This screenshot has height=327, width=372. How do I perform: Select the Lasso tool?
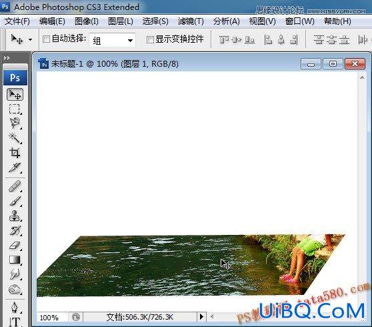click(15, 123)
